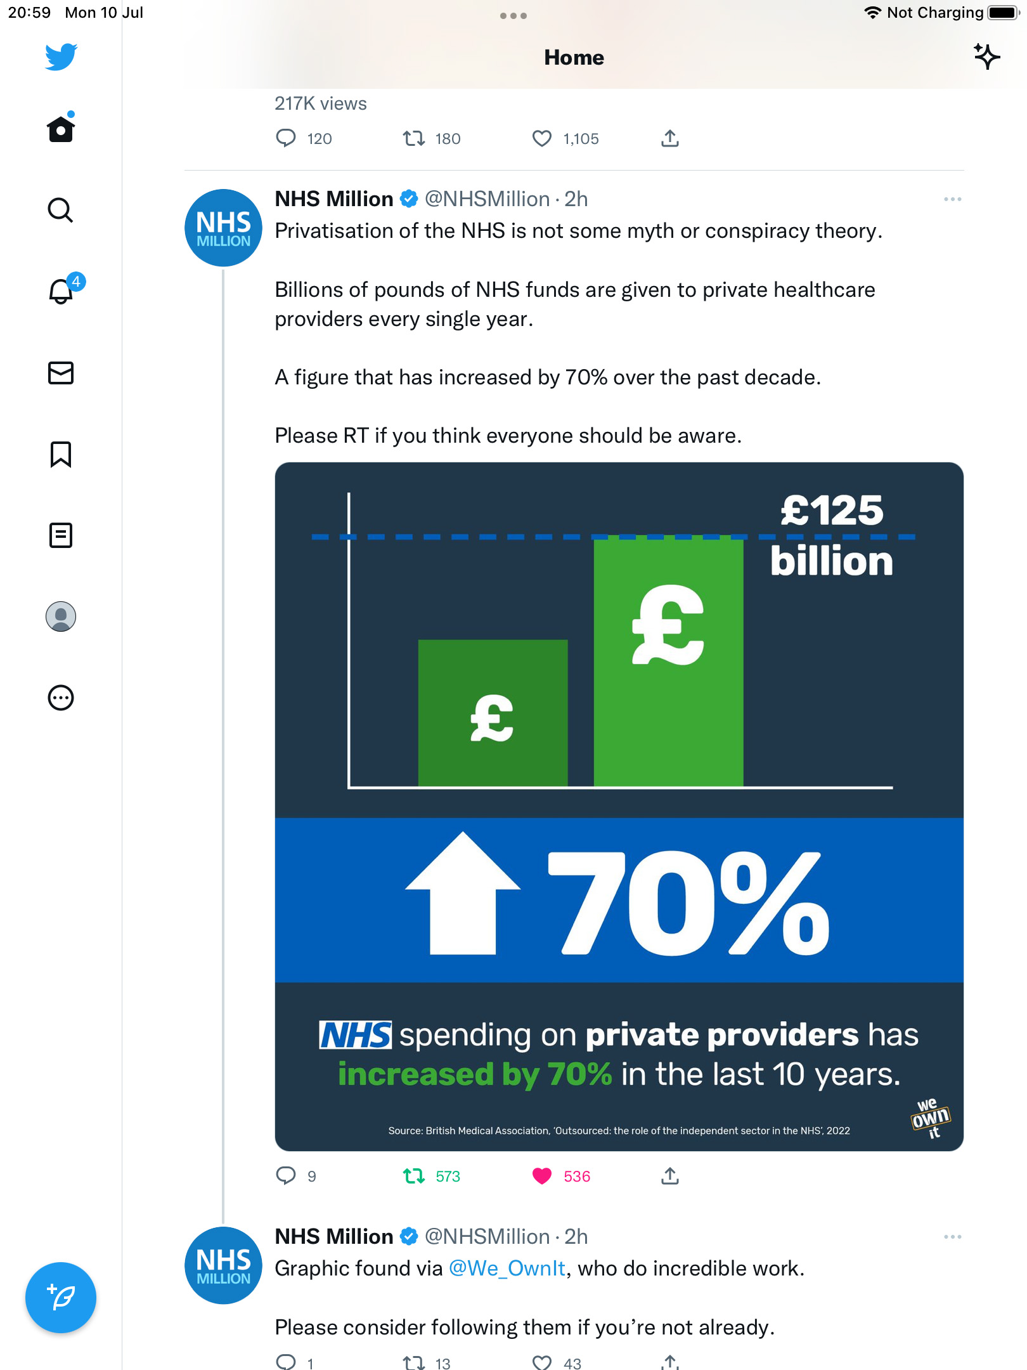Open Messages envelope icon

pyautogui.click(x=60, y=373)
